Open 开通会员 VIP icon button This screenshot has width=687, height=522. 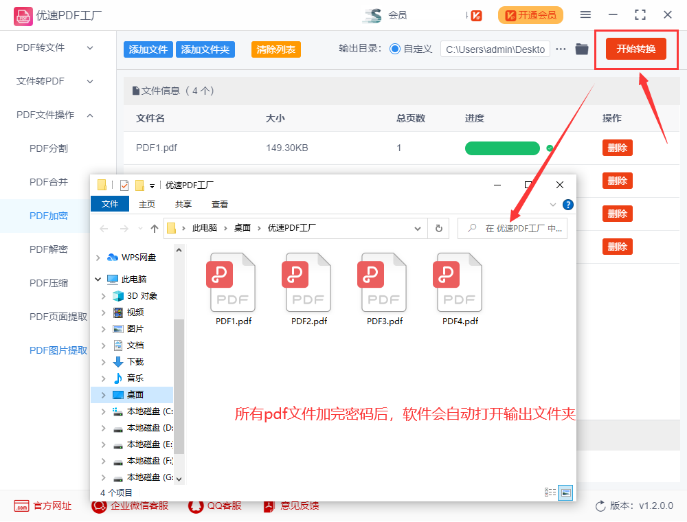click(x=530, y=15)
